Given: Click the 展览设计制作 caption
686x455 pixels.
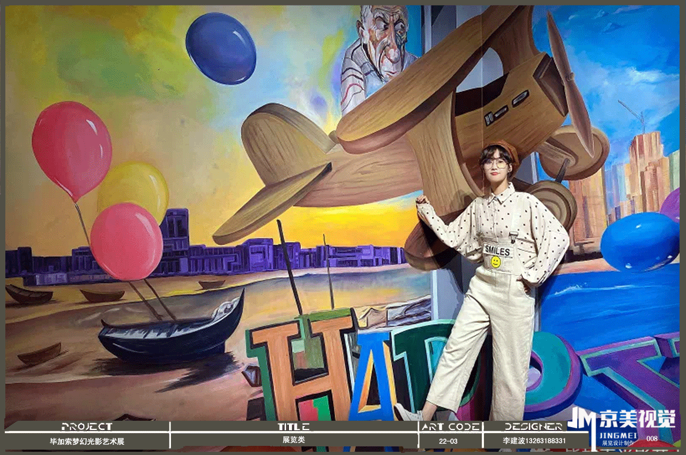Looking at the screenshot, I should pos(618,443).
